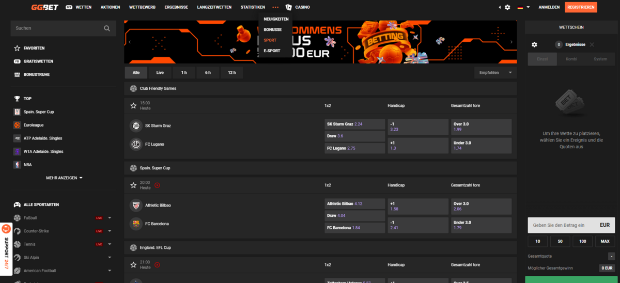
Task: Click Anmelden to log in
Action: point(549,7)
